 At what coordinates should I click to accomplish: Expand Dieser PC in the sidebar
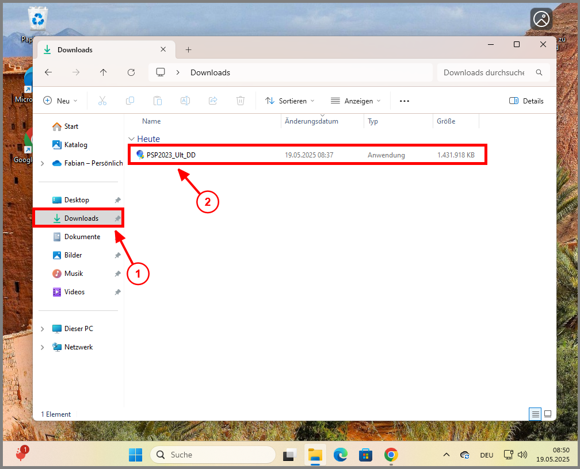tap(41, 328)
